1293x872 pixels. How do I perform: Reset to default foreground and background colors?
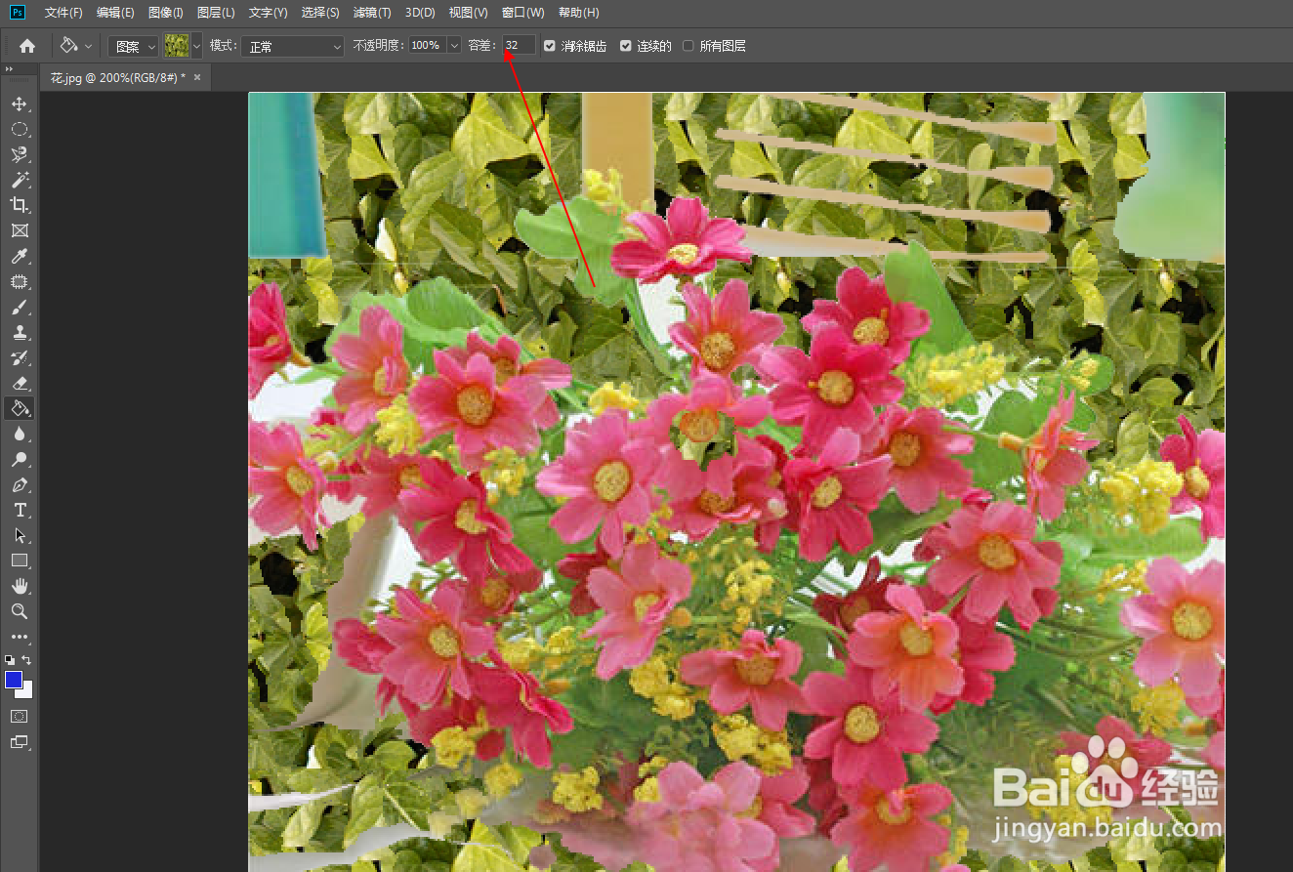10,660
